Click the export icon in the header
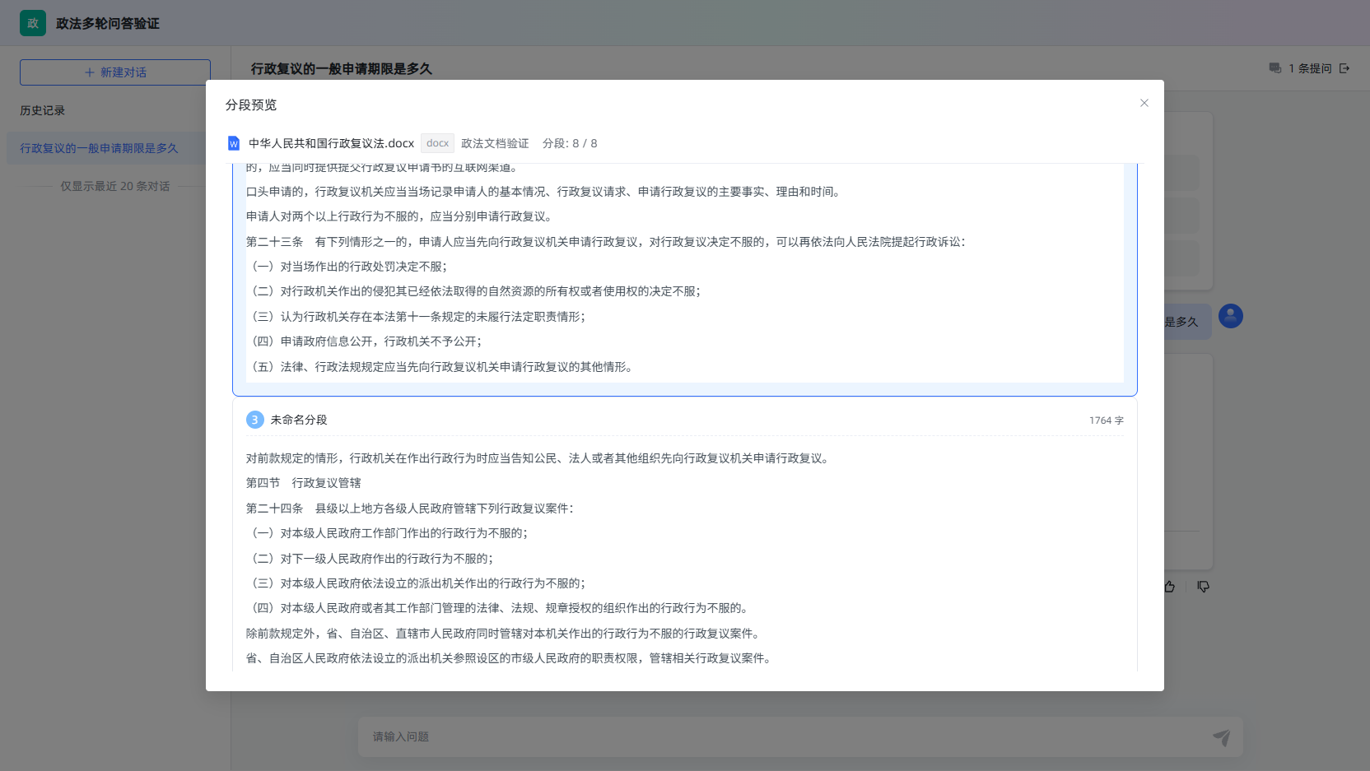This screenshot has height=771, width=1370. tap(1344, 68)
